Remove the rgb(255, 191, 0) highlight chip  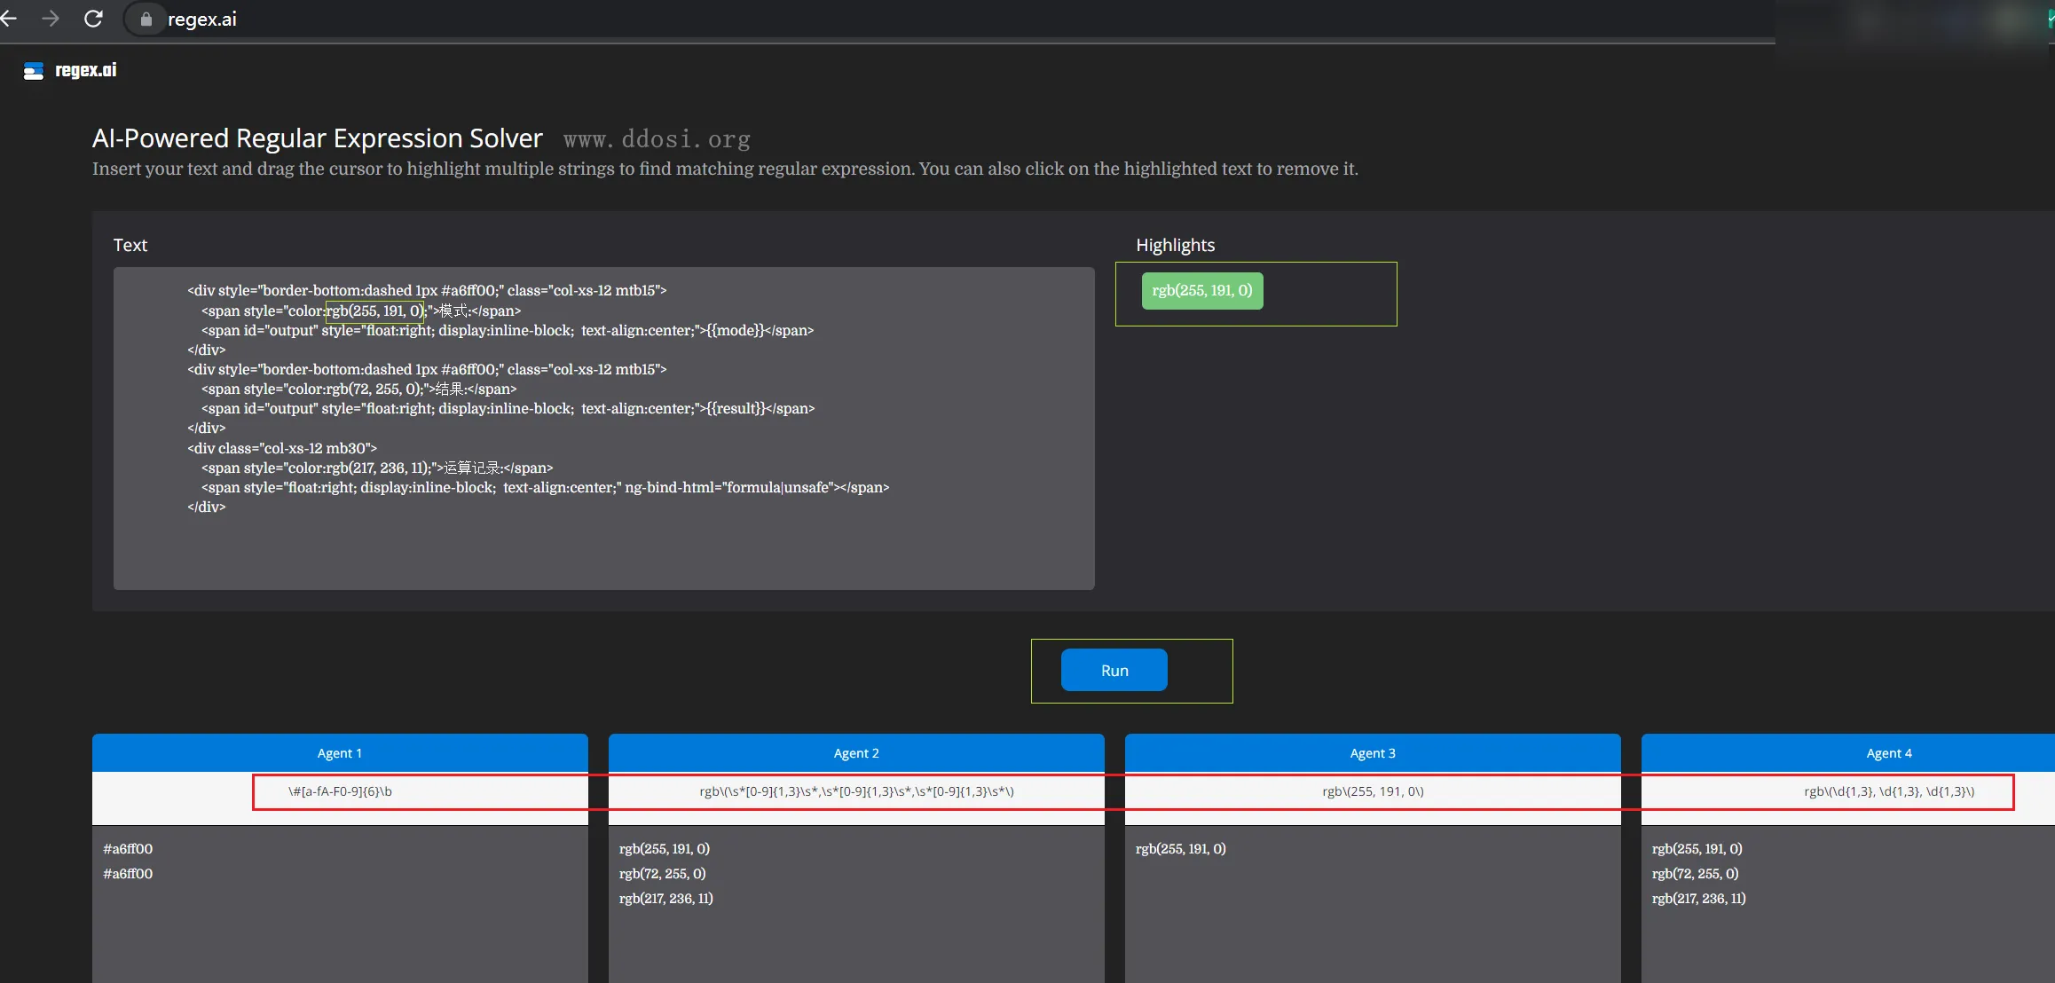(x=1201, y=291)
